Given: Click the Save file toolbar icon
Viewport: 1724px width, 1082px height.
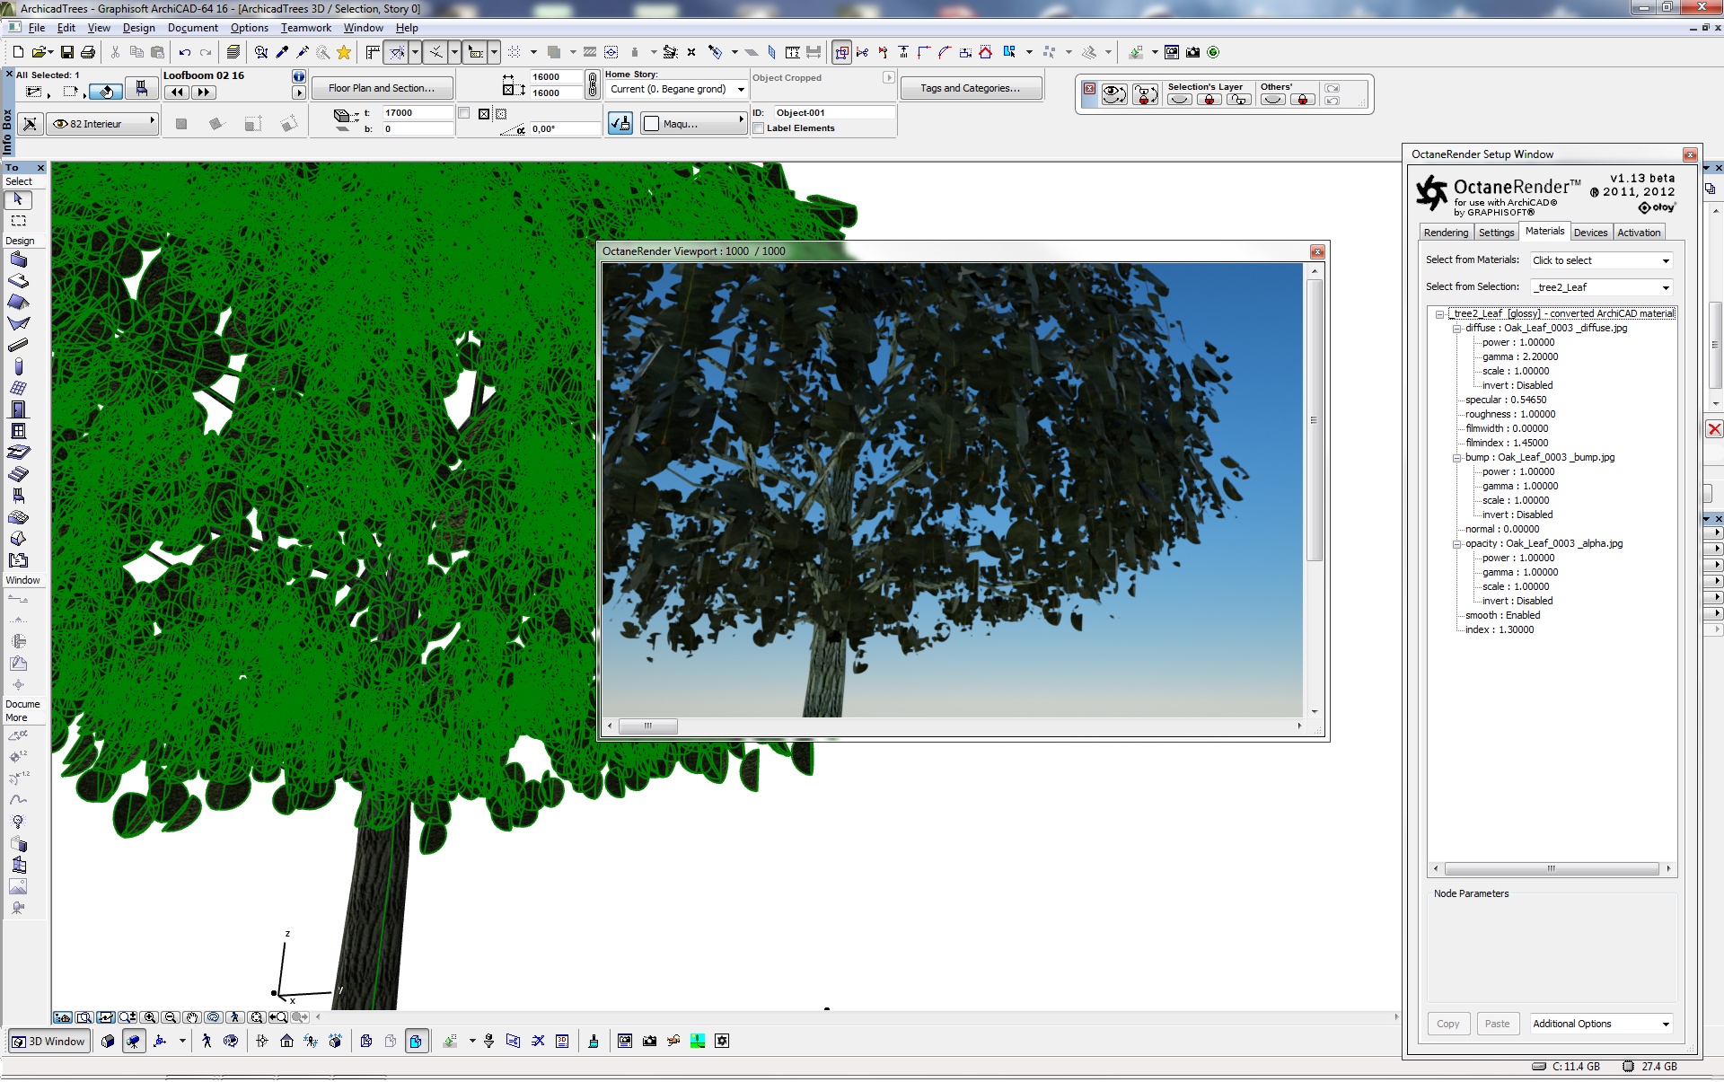Looking at the screenshot, I should [x=66, y=52].
